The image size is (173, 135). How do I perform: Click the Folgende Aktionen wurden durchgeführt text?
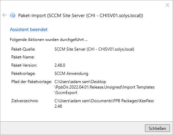click(49, 40)
